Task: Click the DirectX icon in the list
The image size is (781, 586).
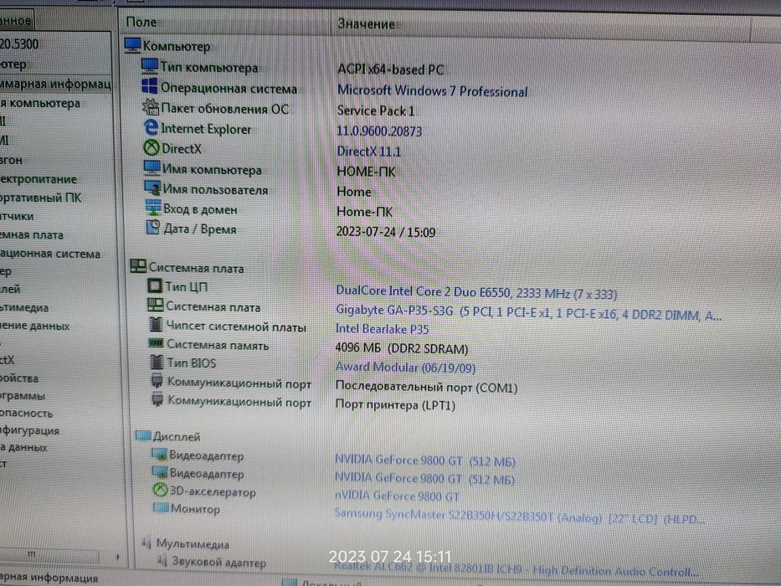Action: tap(152, 147)
